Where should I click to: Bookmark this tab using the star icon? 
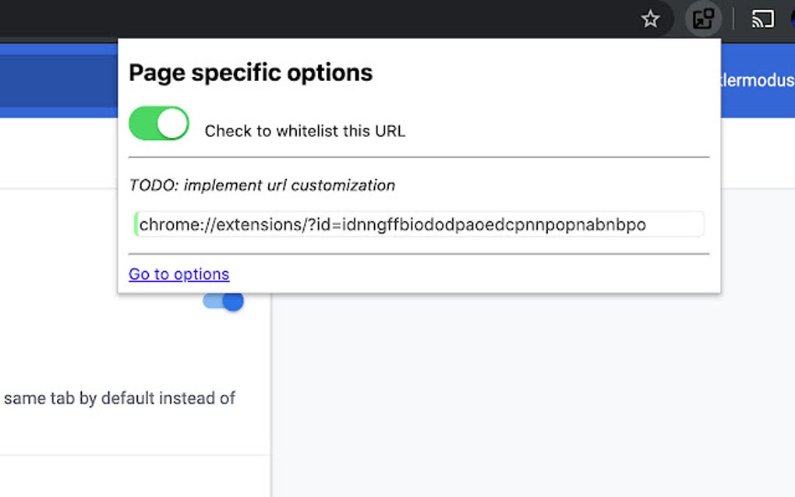click(x=651, y=19)
